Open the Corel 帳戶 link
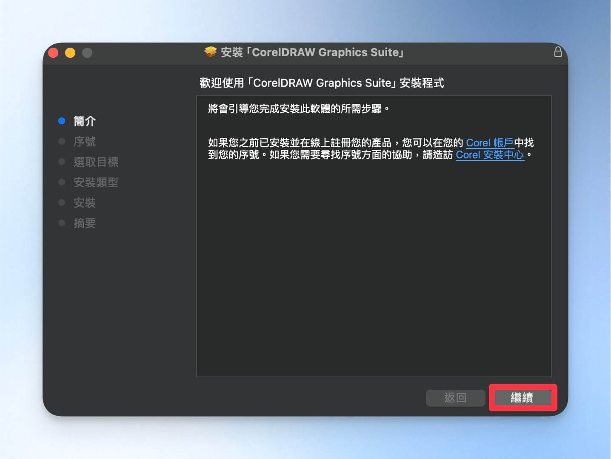Viewport: 611px width, 459px height. [x=490, y=143]
